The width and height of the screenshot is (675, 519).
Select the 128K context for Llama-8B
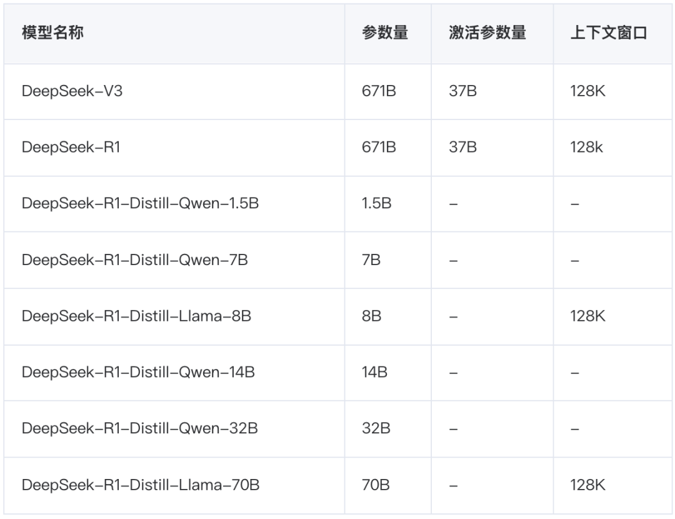[x=587, y=316]
